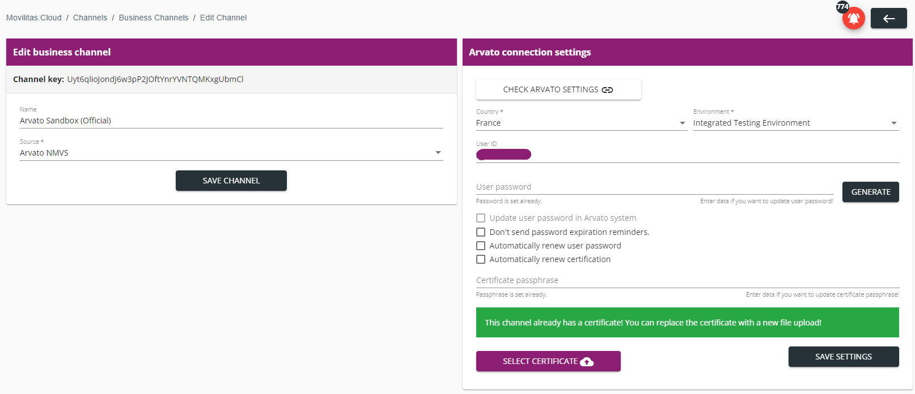Open Movilitas.Cloud breadcrumb link
This screenshot has height=394, width=915.
tap(34, 18)
